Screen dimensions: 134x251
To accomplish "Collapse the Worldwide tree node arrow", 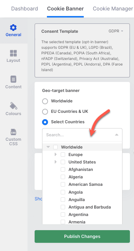I will pyautogui.click(x=48, y=147).
